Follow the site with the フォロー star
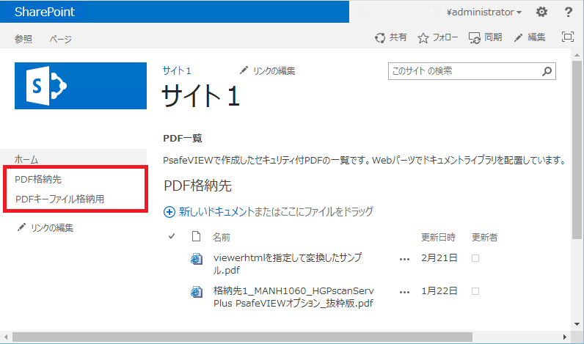Viewport: 584px width, 344px height. click(423, 38)
